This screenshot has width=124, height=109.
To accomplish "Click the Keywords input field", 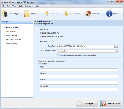I will (x=79, y=89).
